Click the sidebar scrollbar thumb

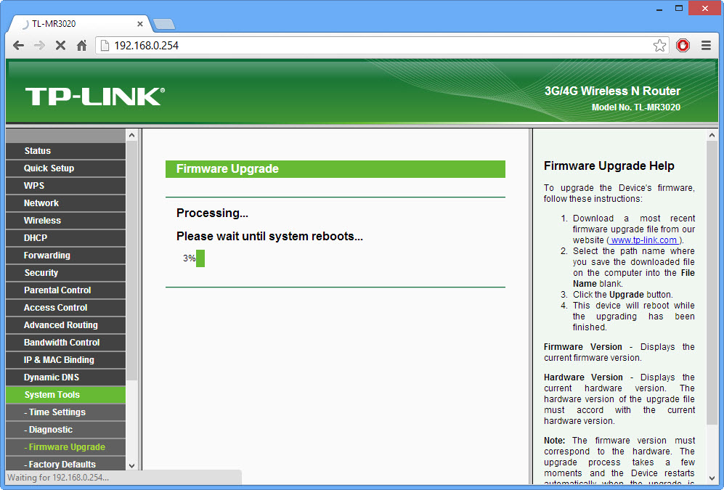(x=131, y=261)
